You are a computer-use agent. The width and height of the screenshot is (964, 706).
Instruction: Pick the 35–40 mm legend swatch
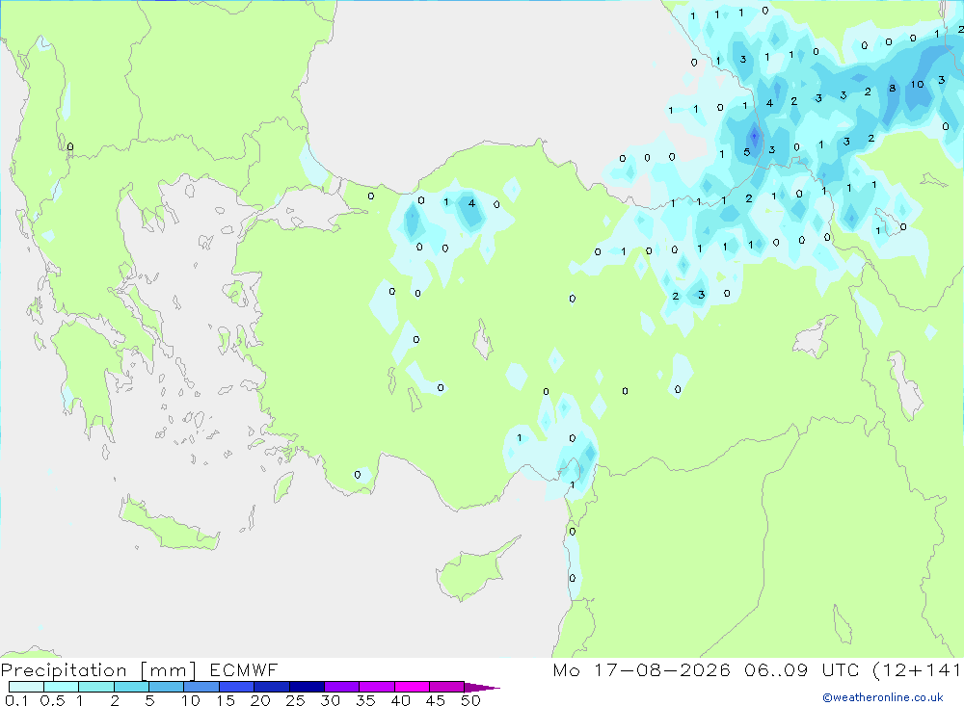pos(377,687)
